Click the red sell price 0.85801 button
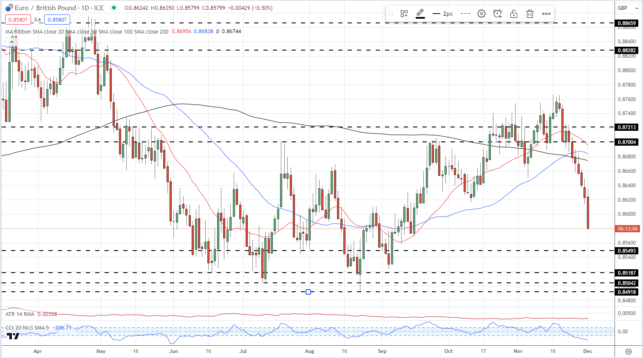Image resolution: width=643 pixels, height=358 pixels. click(x=18, y=20)
